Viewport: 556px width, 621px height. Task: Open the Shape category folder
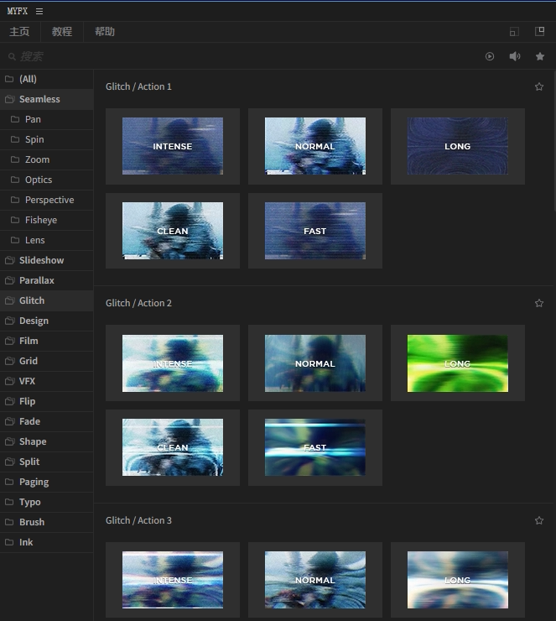coord(47,441)
